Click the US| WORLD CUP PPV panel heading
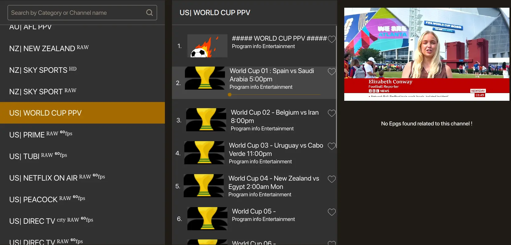 [215, 13]
